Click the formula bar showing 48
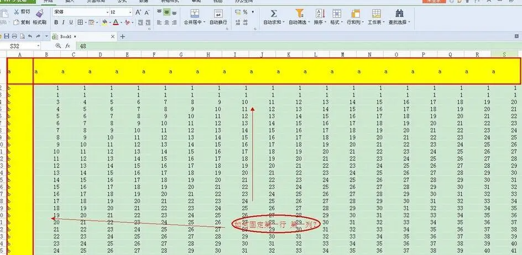 [298, 46]
